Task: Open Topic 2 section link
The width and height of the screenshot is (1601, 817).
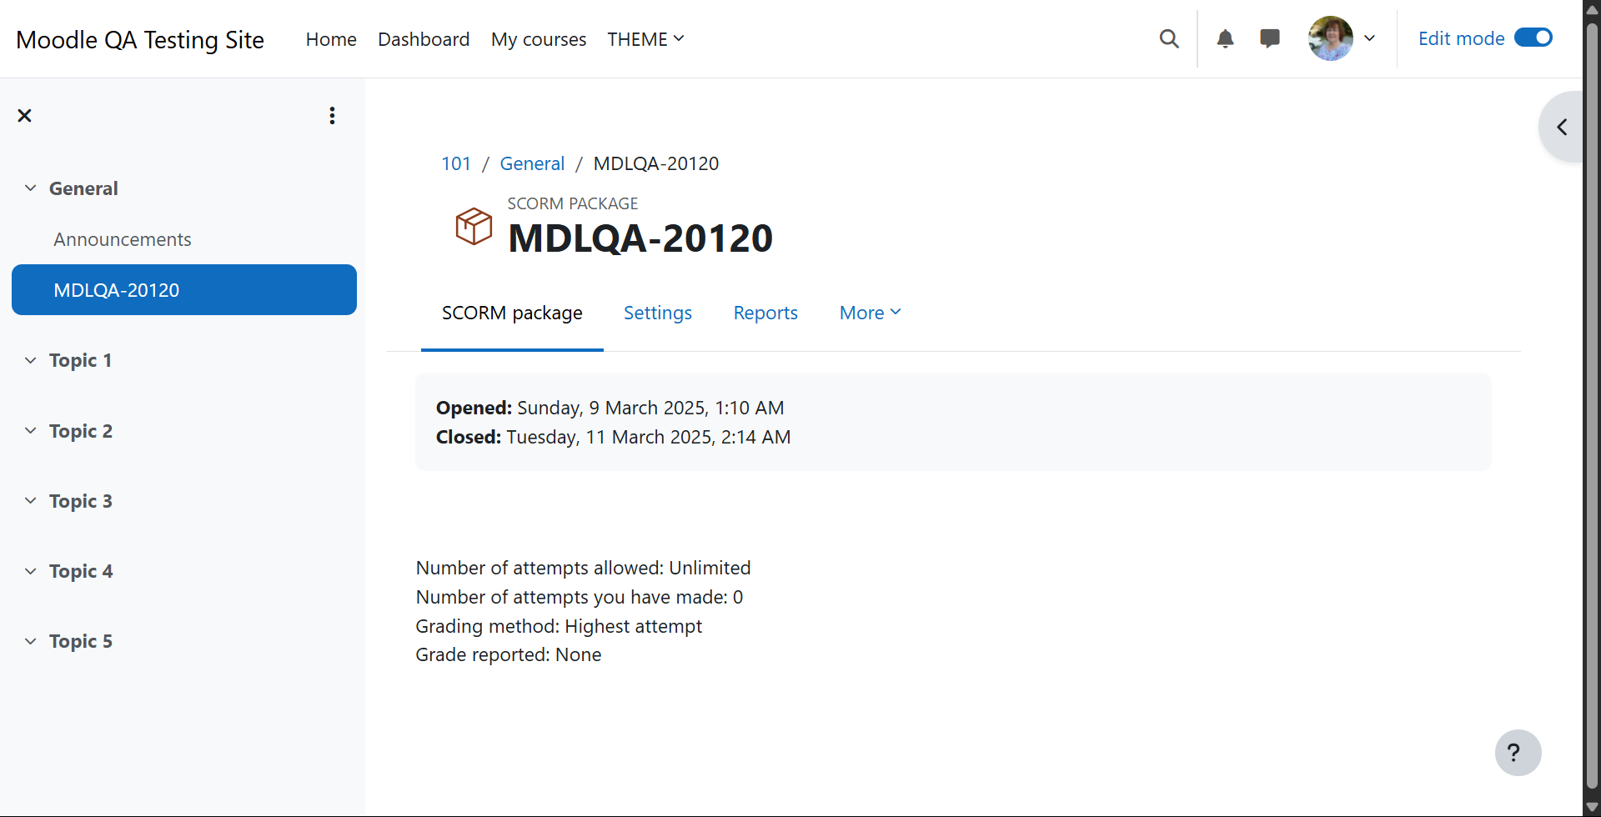Action: pyautogui.click(x=81, y=431)
